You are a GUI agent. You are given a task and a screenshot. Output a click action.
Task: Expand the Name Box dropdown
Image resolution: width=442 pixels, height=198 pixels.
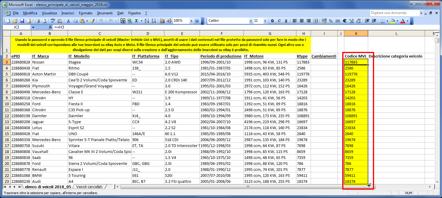coord(33,27)
